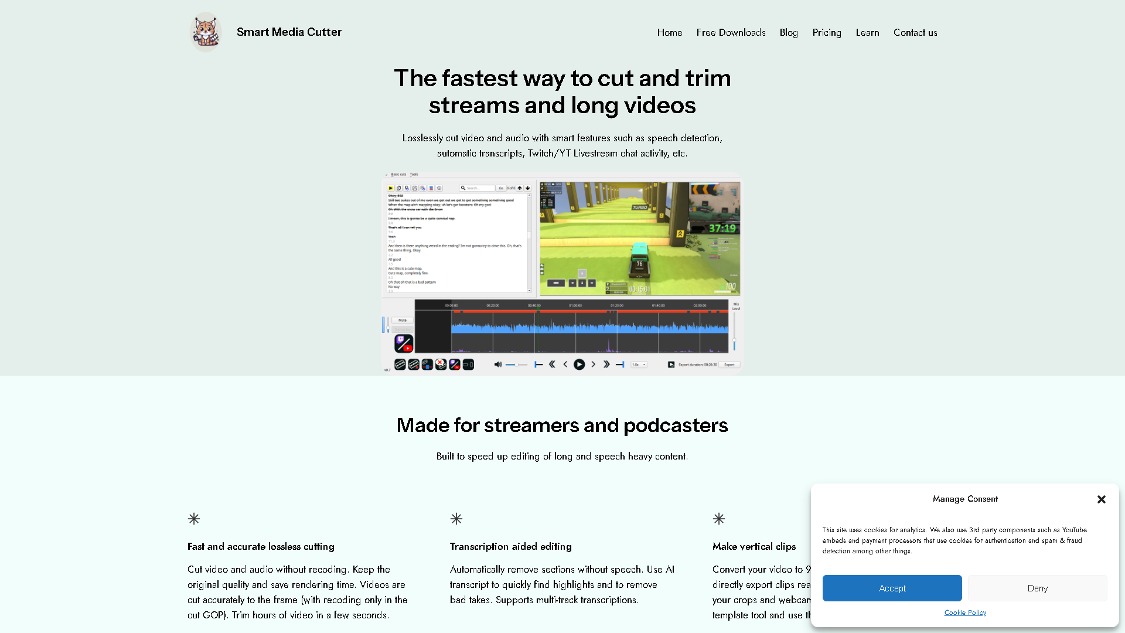Click the double-right fast-forward arrows
The width and height of the screenshot is (1125, 633).
(x=606, y=365)
